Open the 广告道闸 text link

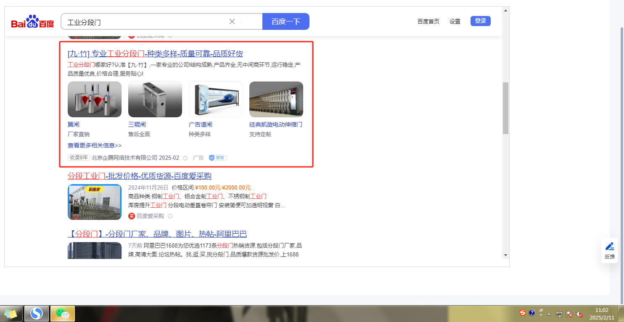click(201, 124)
